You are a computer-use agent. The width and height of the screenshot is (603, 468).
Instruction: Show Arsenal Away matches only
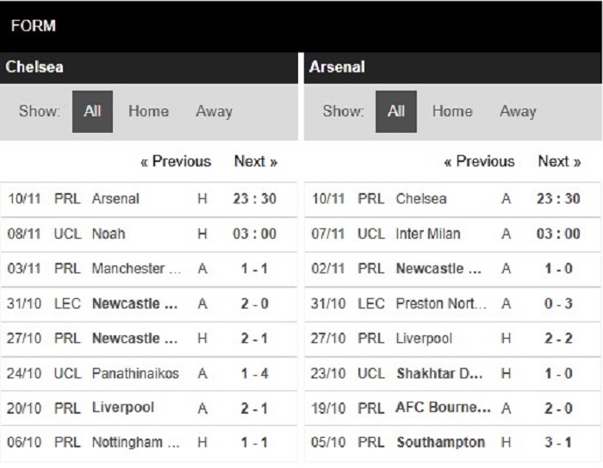pyautogui.click(x=518, y=111)
